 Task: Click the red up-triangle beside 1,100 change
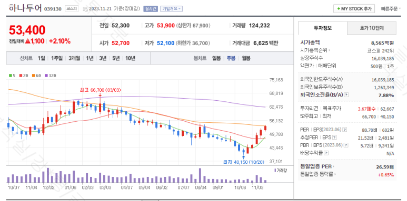pyautogui.click(x=28, y=41)
